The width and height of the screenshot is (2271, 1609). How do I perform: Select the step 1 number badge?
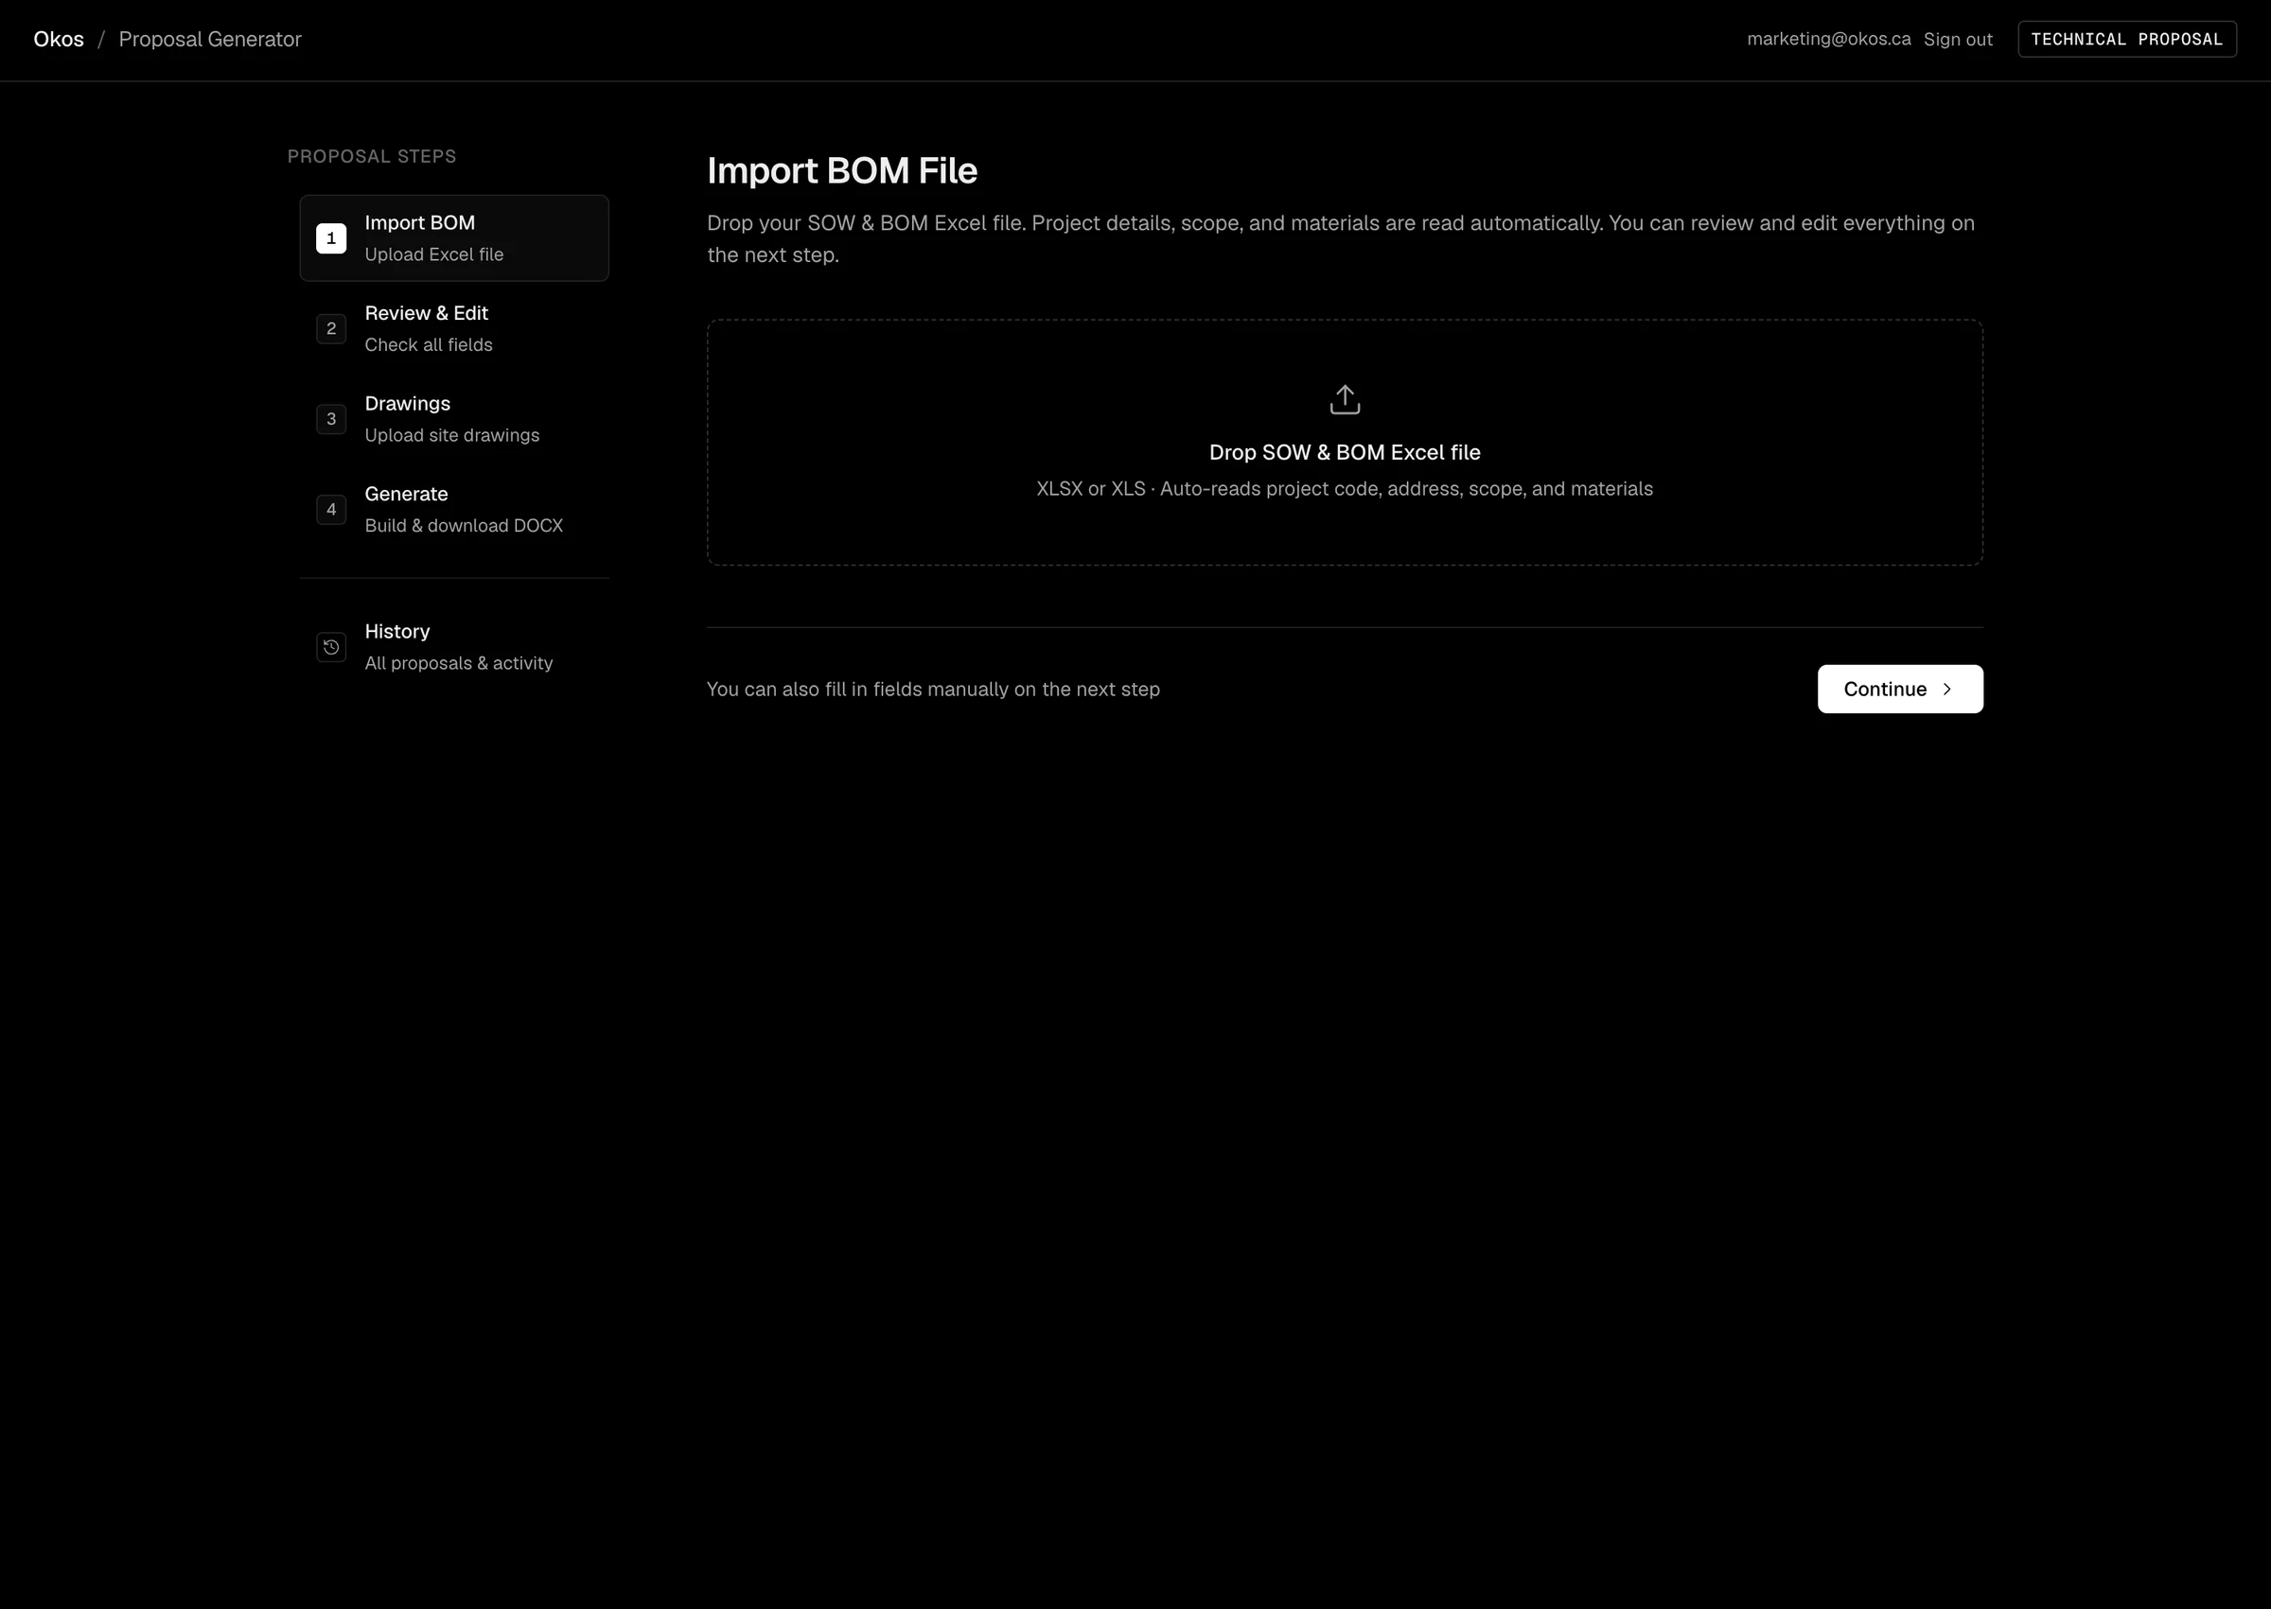tap(331, 237)
